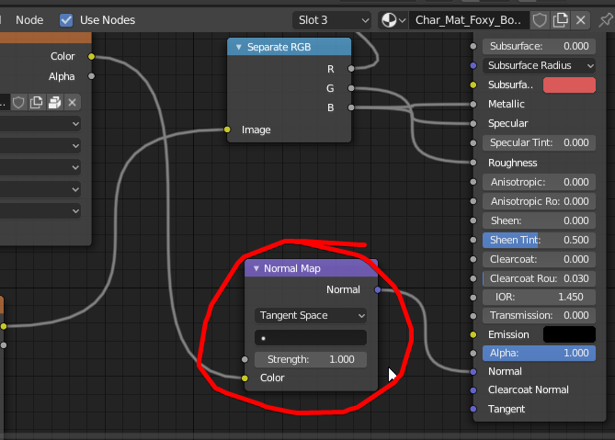Click the image texture Alpha output socket
This screenshot has width=615, height=440.
(91, 76)
